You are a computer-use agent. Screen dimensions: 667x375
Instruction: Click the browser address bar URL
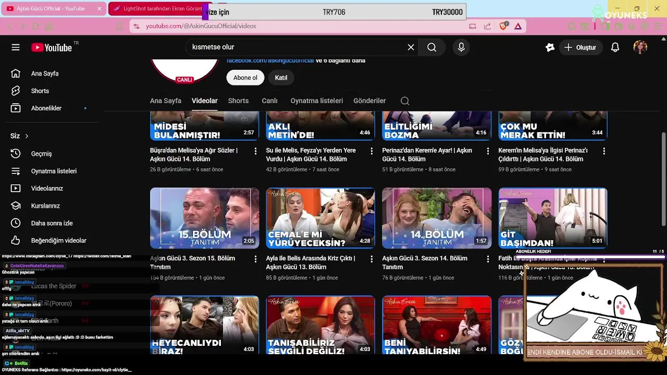201,26
